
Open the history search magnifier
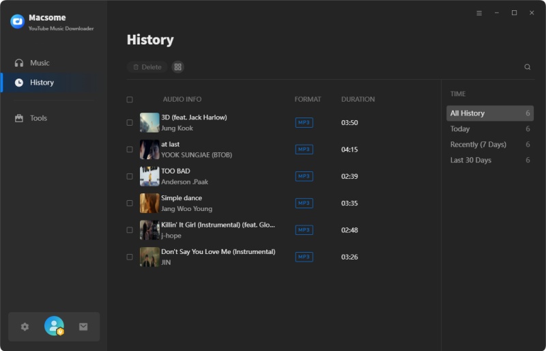coord(528,67)
